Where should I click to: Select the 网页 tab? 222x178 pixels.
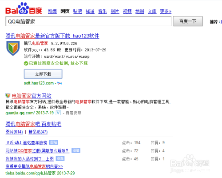click(x=65, y=12)
